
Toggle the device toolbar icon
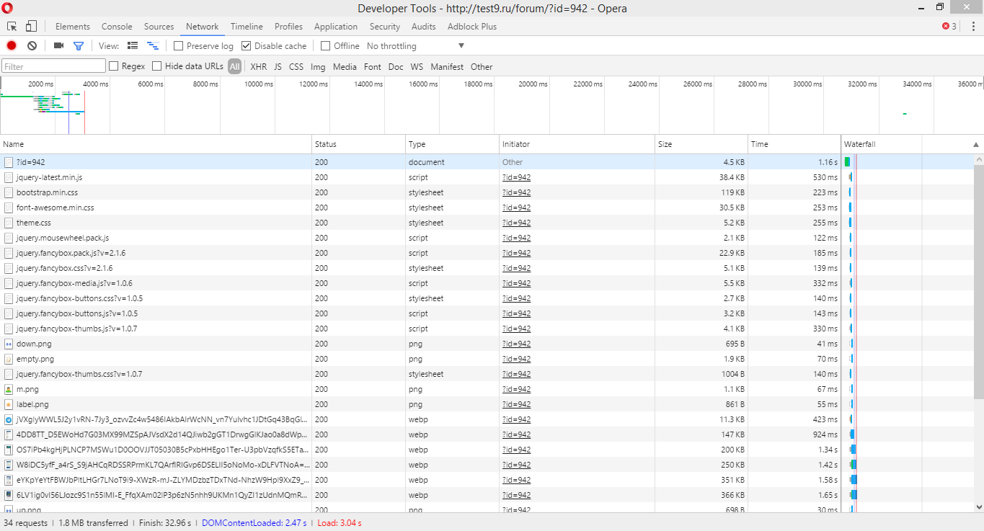coord(31,27)
